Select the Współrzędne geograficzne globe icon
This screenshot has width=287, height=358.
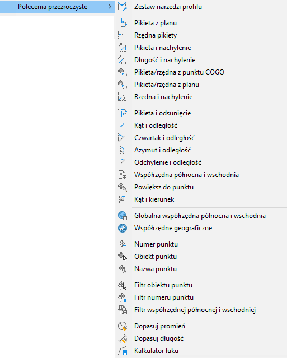click(x=122, y=228)
